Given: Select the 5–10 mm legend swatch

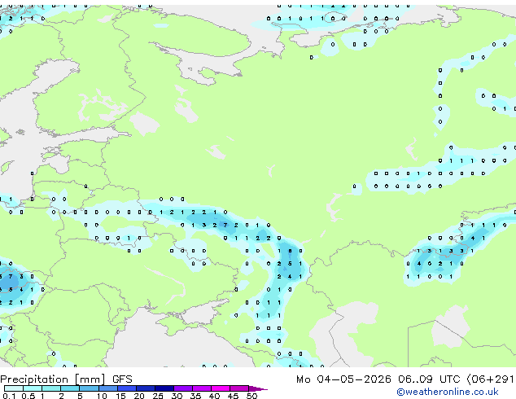Looking at the screenshot, I should pyautogui.click(x=89, y=388).
